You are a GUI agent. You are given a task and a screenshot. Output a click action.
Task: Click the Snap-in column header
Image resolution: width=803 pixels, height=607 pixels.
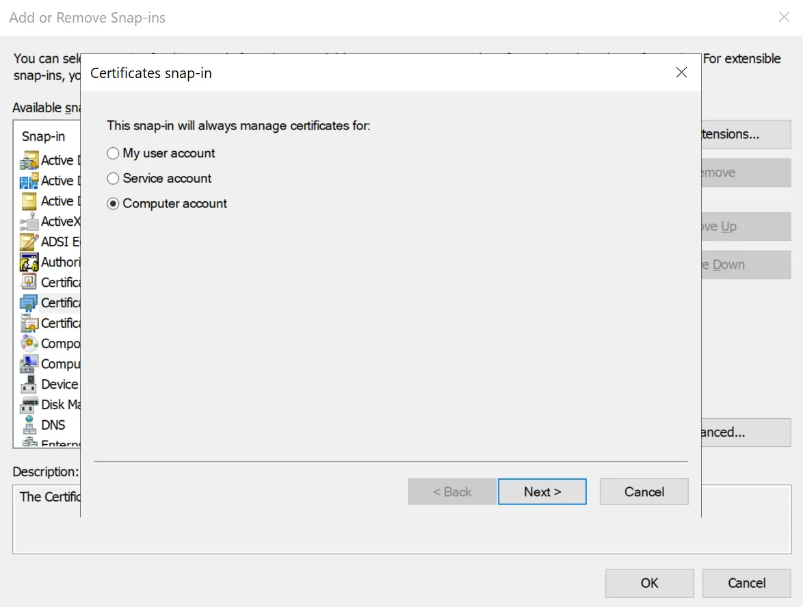[44, 136]
